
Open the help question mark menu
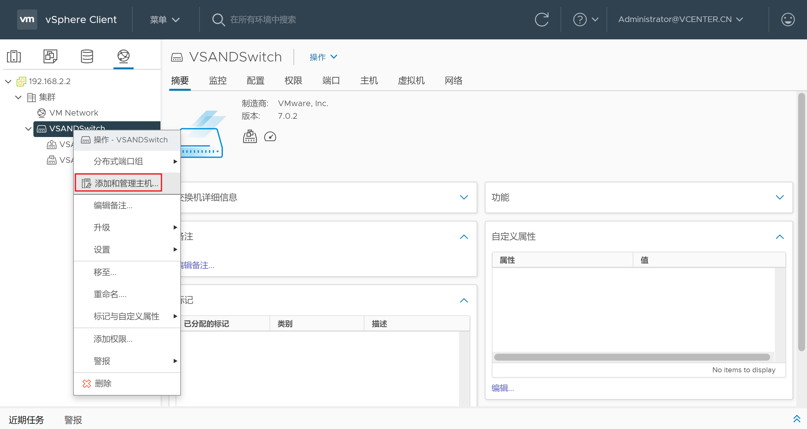click(585, 20)
